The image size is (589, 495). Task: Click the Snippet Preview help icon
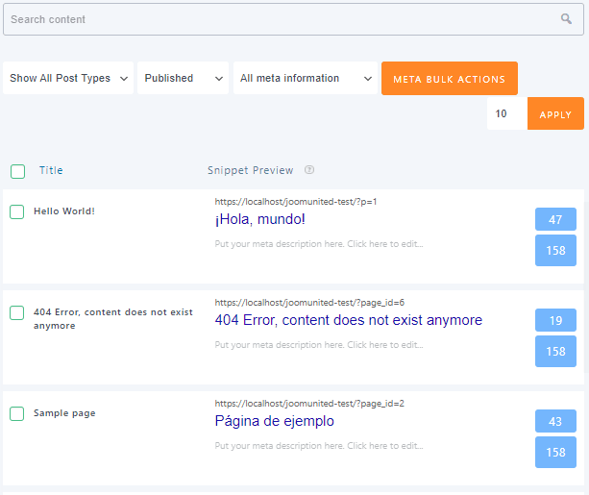pos(309,170)
